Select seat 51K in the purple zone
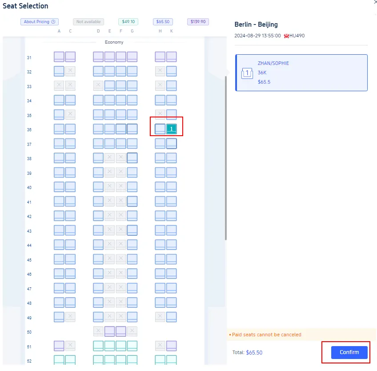This screenshot has height=371, width=377. pos(171,346)
